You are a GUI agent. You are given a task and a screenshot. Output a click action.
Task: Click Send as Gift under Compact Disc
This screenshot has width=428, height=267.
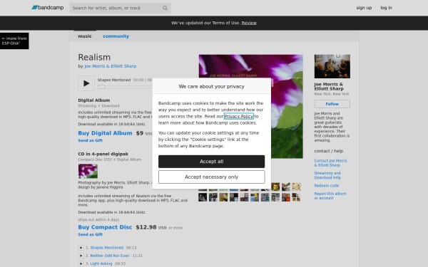coord(90,234)
